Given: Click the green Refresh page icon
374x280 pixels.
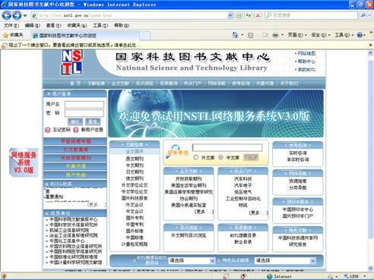Looking at the screenshot, I should point(248,15).
